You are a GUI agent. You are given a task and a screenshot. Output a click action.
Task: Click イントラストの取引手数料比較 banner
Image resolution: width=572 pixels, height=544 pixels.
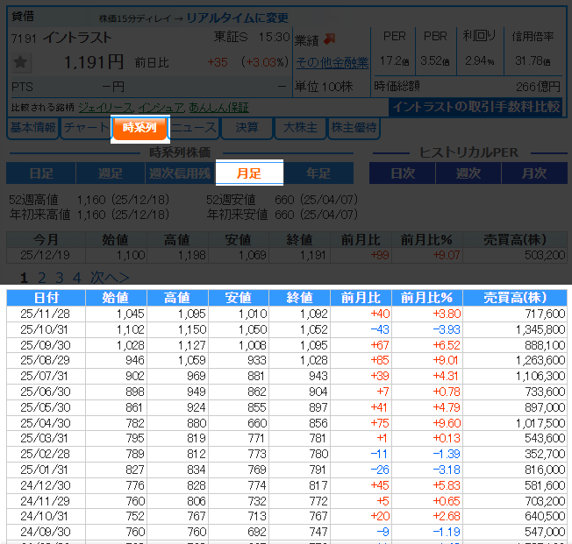(476, 107)
